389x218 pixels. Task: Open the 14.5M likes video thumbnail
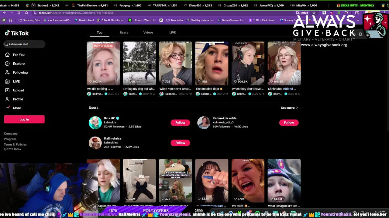(284, 180)
